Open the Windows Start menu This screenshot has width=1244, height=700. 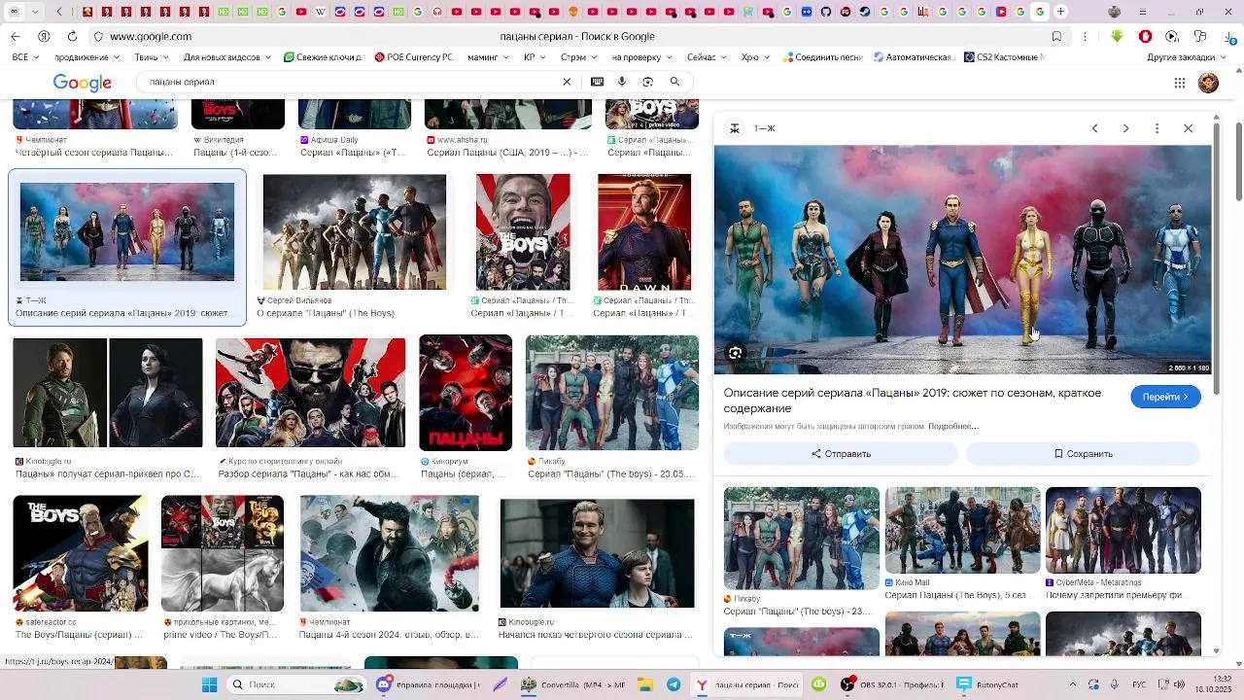(209, 684)
